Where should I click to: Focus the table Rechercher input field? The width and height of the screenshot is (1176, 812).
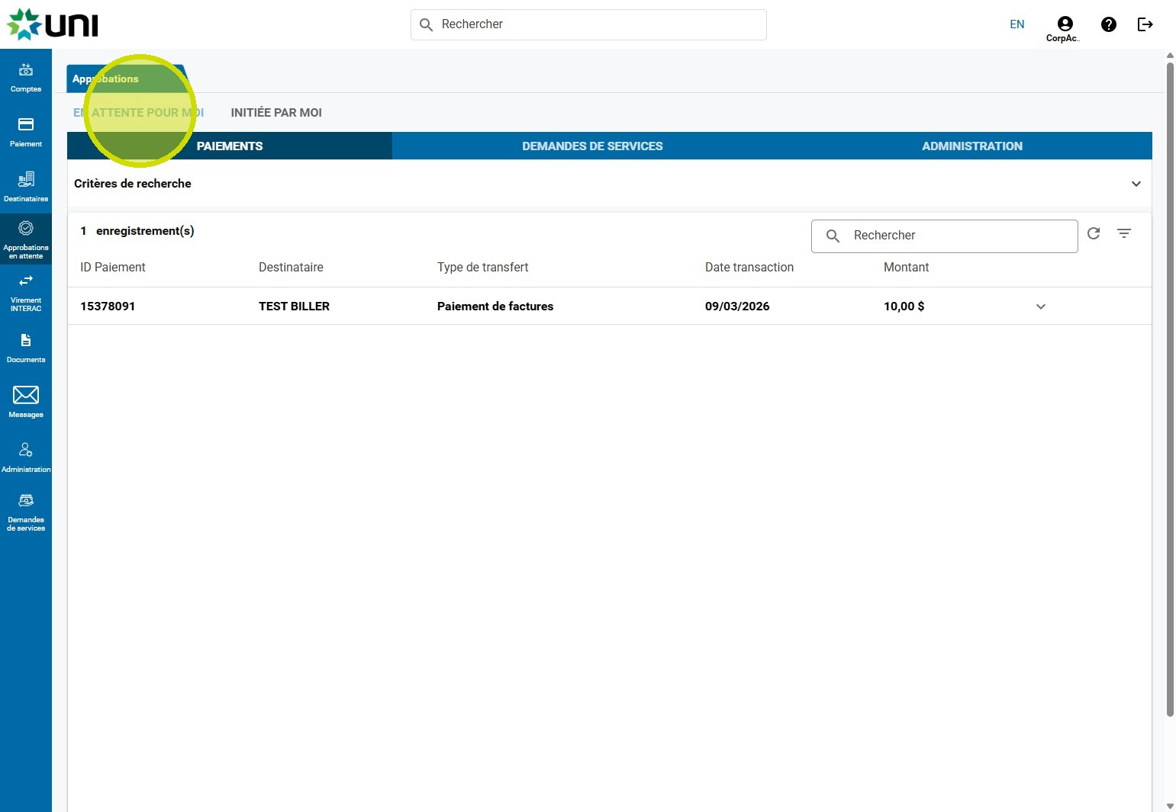tap(945, 236)
